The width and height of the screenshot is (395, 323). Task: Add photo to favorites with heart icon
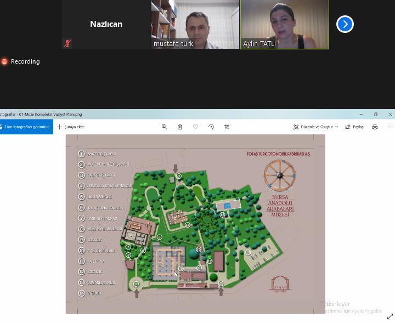195,127
